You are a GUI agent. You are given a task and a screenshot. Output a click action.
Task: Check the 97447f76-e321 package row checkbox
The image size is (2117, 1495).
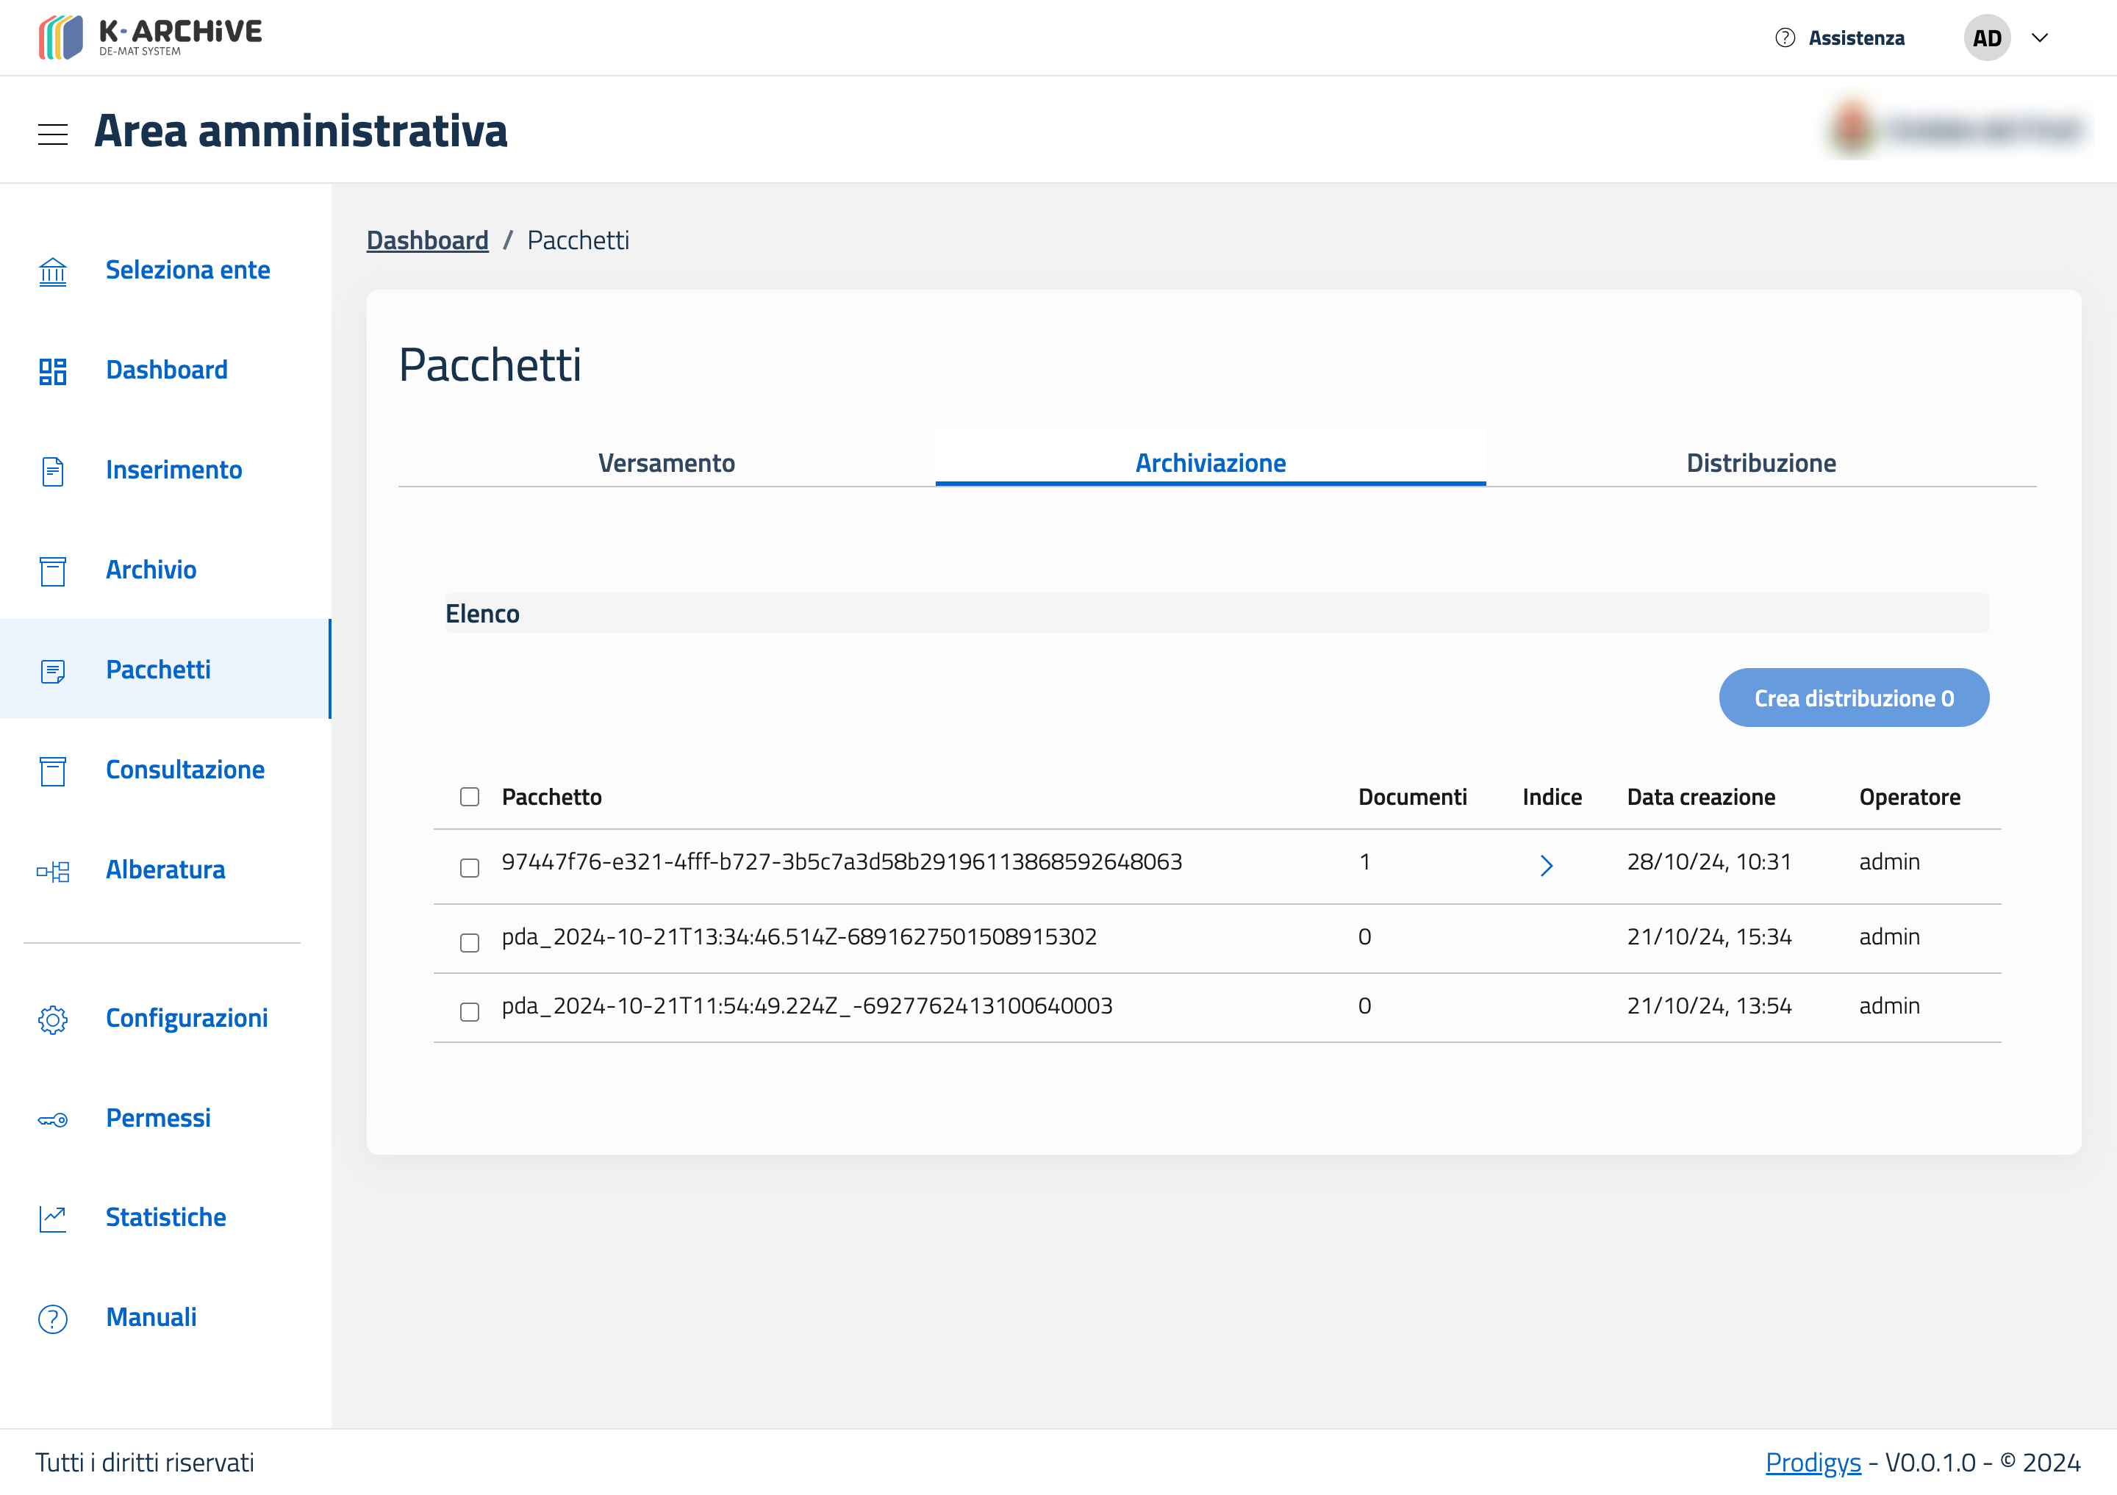(469, 868)
